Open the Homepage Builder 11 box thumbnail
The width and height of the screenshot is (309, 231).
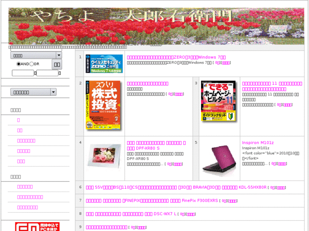point(219,101)
